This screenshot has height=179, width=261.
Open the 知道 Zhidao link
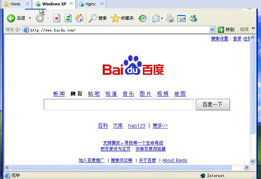coord(111,94)
